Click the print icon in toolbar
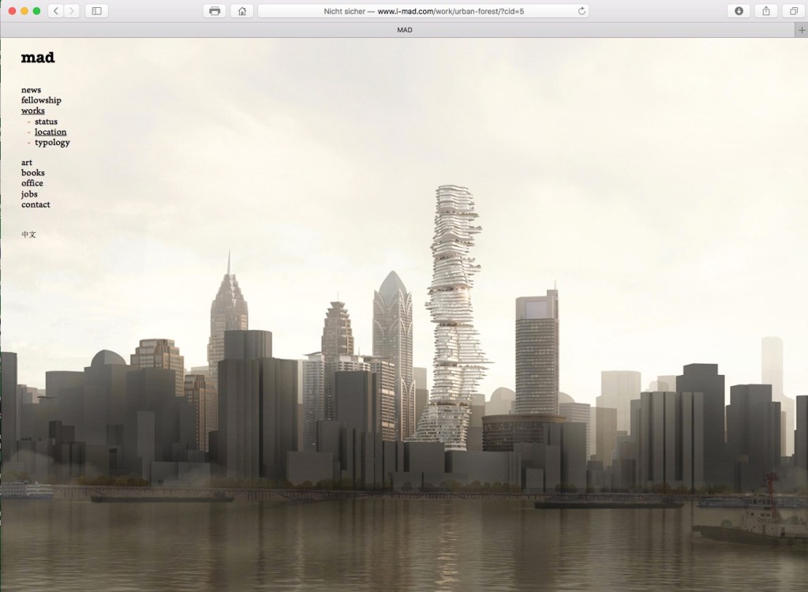Viewport: 808px width, 592px height. point(214,11)
